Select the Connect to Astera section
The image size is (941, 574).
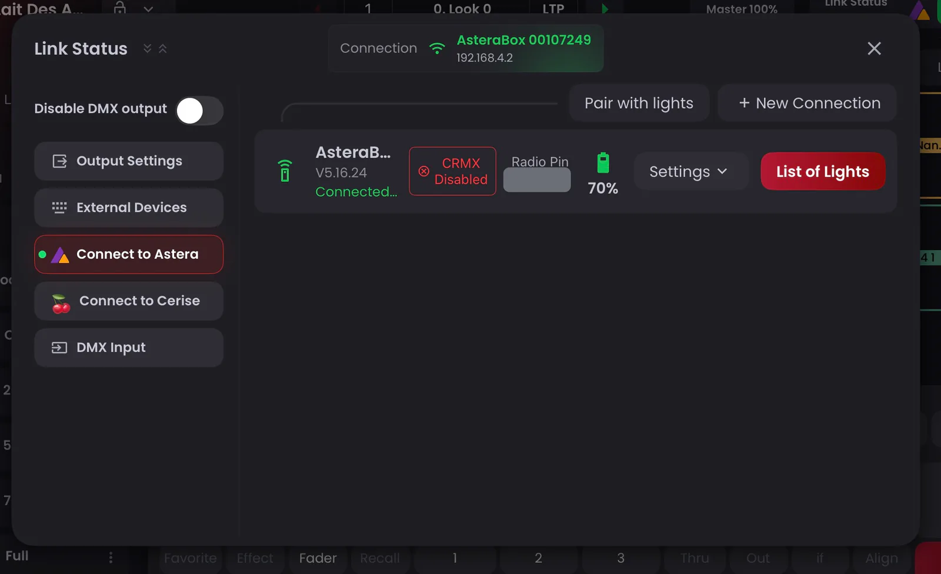coord(129,254)
